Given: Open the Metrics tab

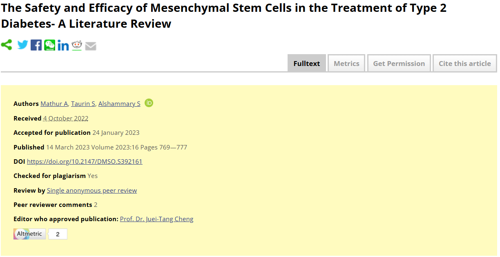Looking at the screenshot, I should [346, 64].
